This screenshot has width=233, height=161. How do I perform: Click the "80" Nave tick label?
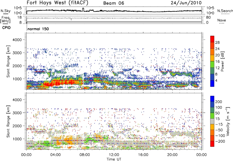[208, 17]
